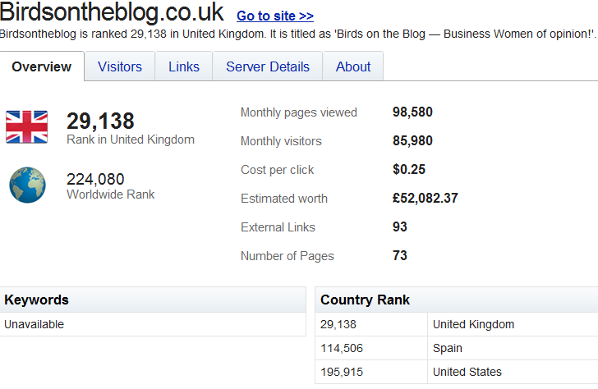View the Server Details tab

pyautogui.click(x=267, y=66)
